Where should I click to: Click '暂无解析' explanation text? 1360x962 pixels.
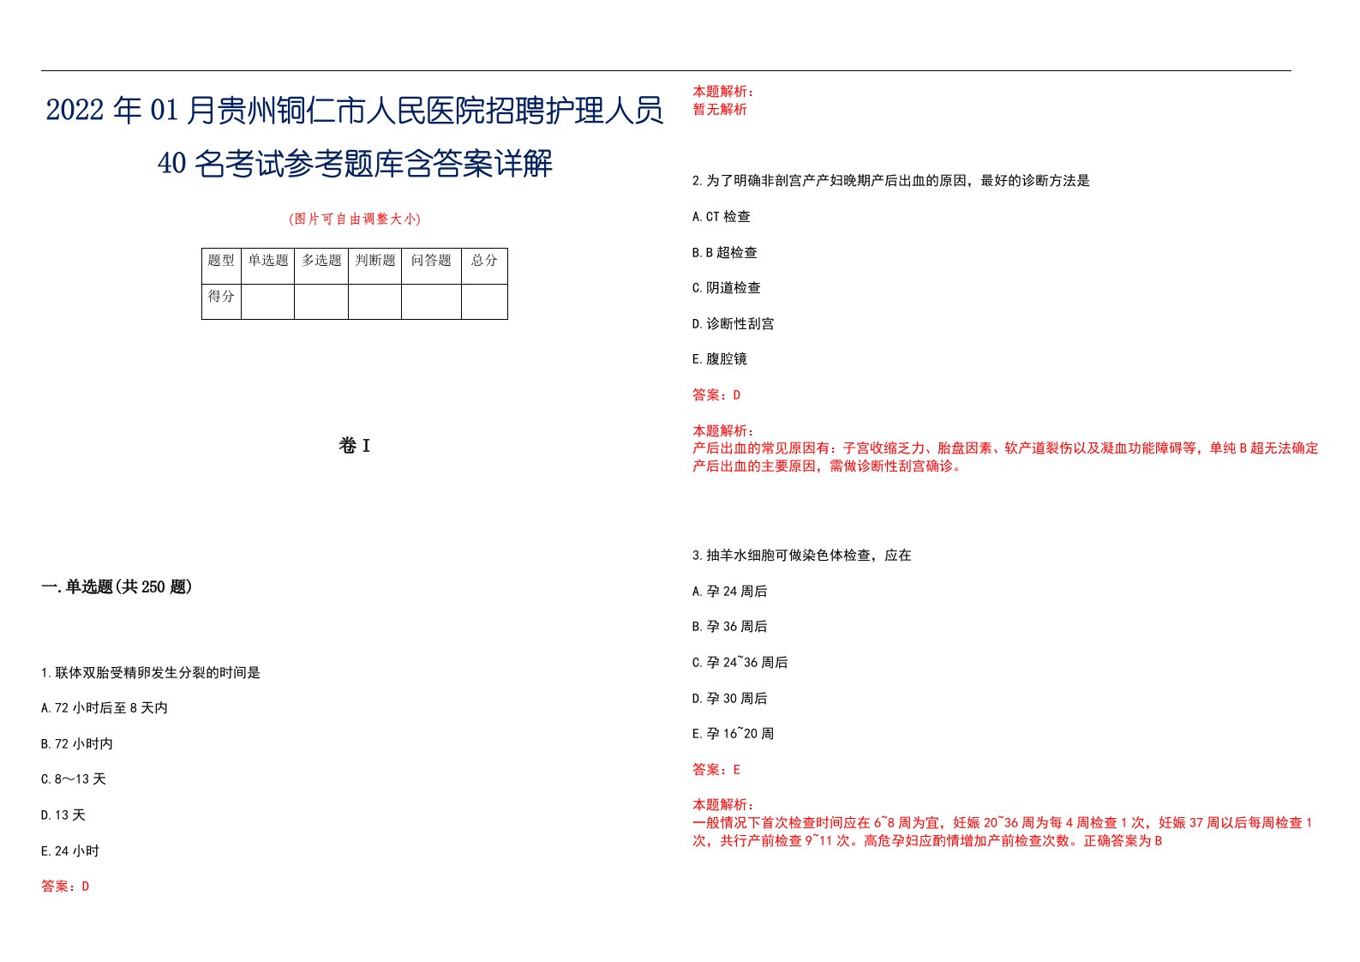pyautogui.click(x=720, y=110)
